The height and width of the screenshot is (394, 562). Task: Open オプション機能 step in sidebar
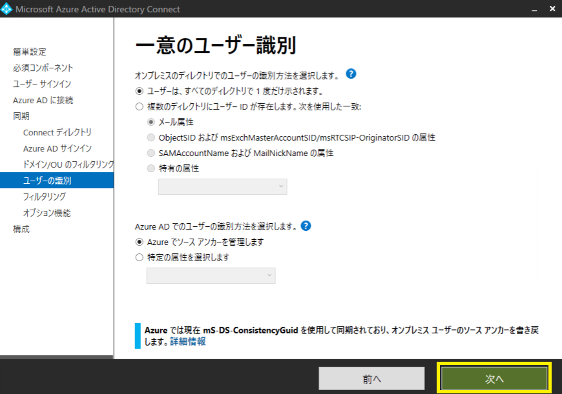pyautogui.click(x=47, y=213)
